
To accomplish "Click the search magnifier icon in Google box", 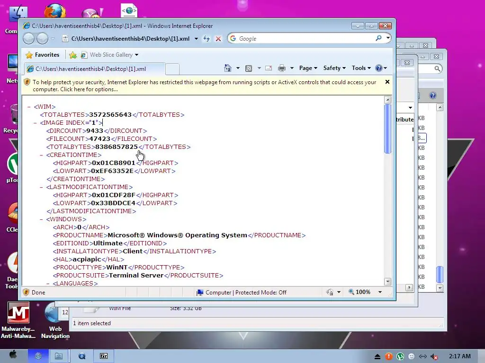I will click(x=378, y=38).
